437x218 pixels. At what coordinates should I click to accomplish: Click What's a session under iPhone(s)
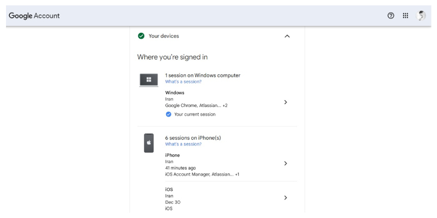point(183,144)
